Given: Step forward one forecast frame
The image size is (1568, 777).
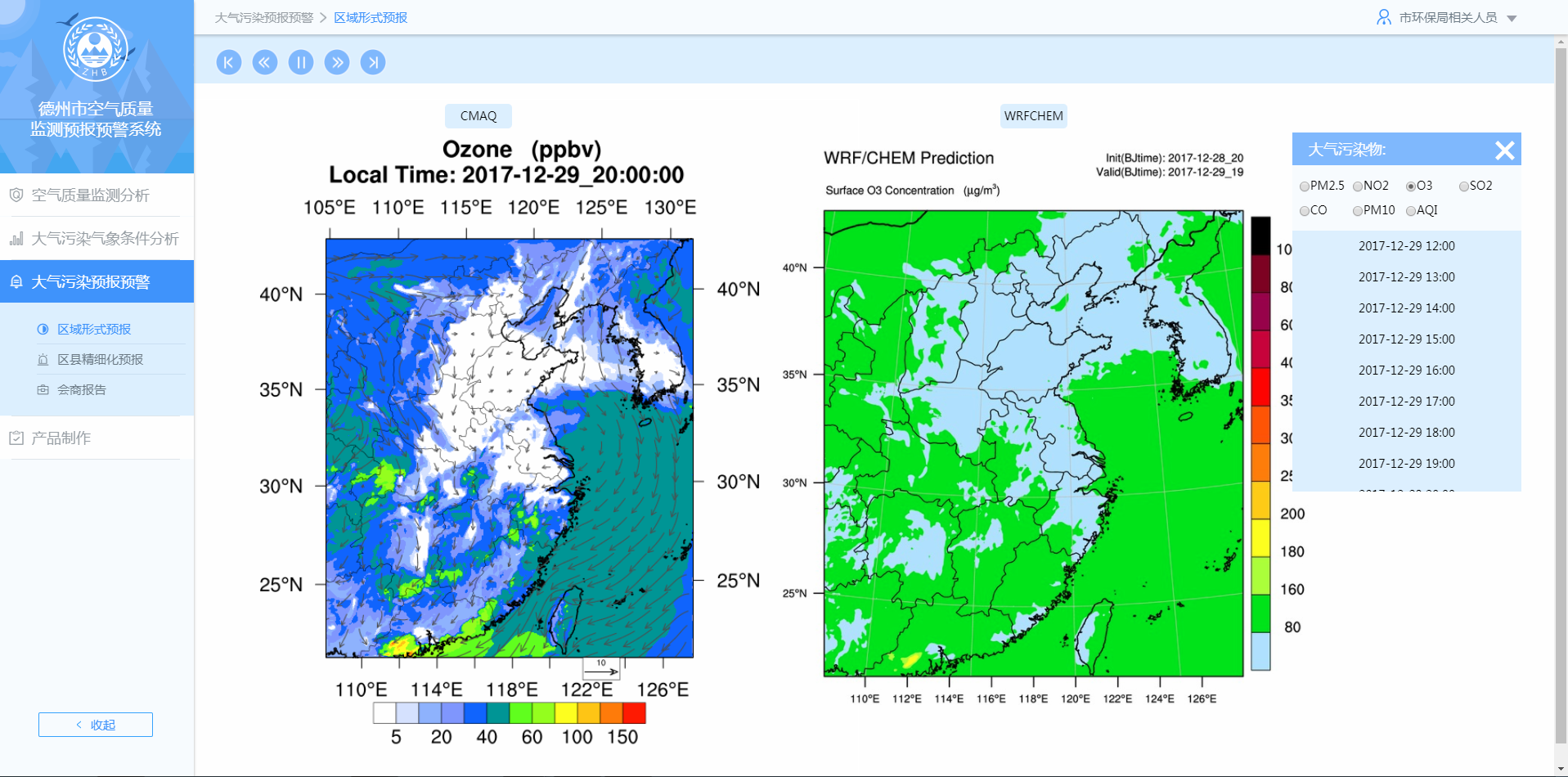Looking at the screenshot, I should click(337, 62).
